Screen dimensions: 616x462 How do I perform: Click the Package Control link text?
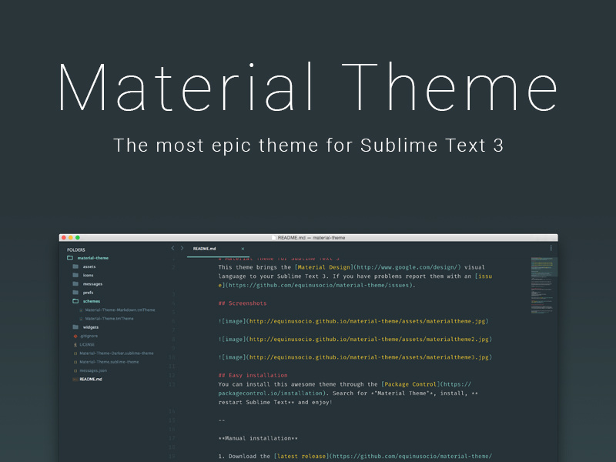point(410,384)
